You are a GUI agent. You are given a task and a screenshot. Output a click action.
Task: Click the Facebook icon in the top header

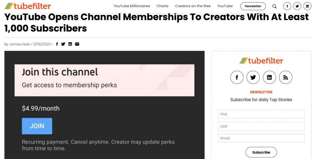(287, 6)
